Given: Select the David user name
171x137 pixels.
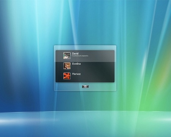Looking at the screenshot, I should pyautogui.click(x=75, y=54).
